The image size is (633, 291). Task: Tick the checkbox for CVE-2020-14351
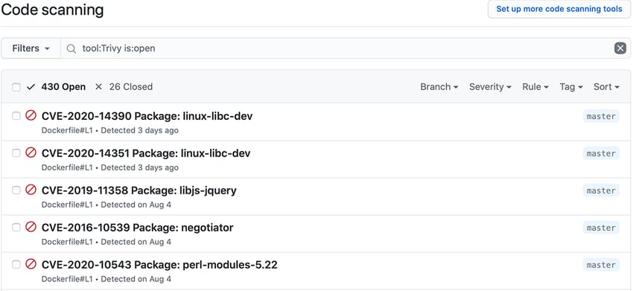pos(16,153)
